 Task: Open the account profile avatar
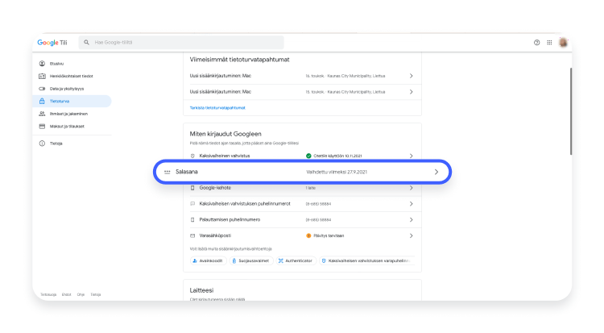point(563,43)
